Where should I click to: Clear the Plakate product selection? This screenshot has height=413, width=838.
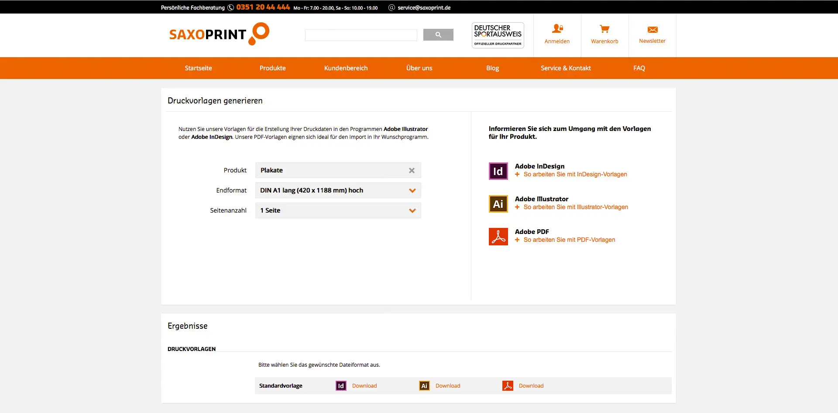click(412, 171)
